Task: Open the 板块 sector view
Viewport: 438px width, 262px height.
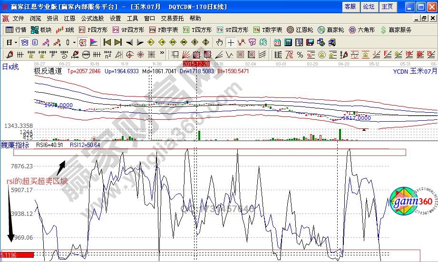Action: pyautogui.click(x=41, y=30)
